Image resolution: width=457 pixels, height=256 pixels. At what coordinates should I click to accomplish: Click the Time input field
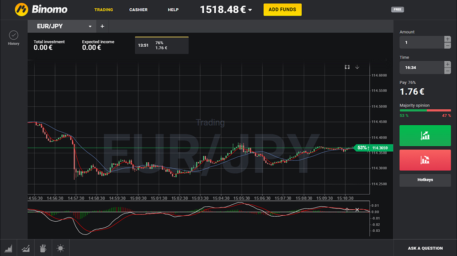(x=421, y=68)
